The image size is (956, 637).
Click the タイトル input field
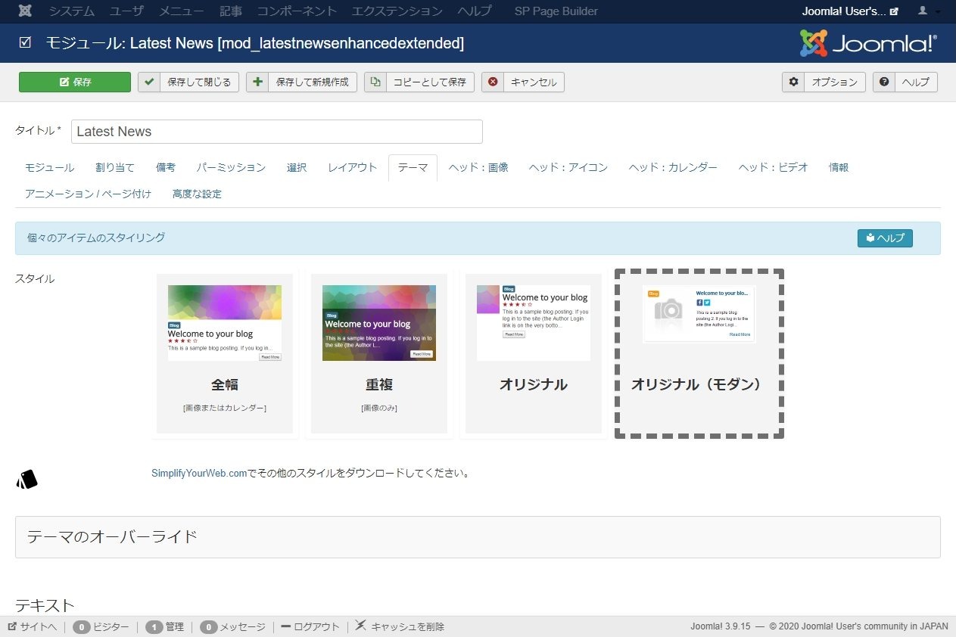point(276,132)
